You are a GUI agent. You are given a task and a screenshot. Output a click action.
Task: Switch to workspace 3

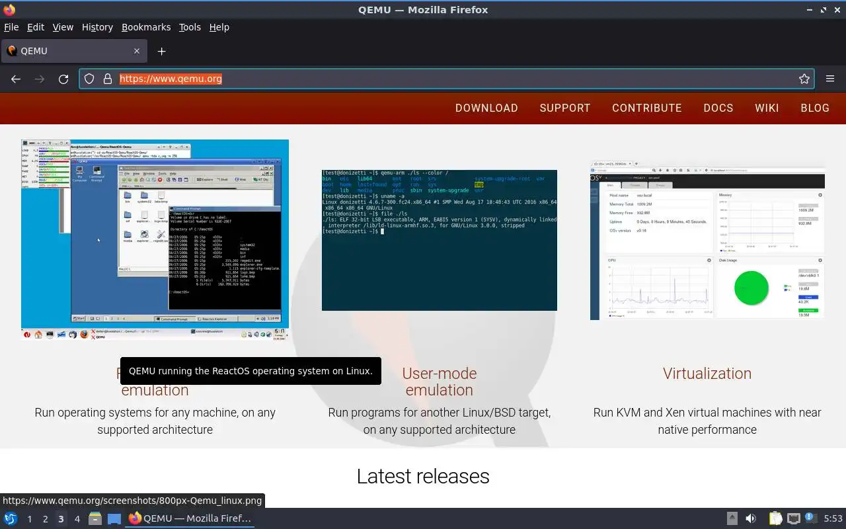[x=61, y=519]
